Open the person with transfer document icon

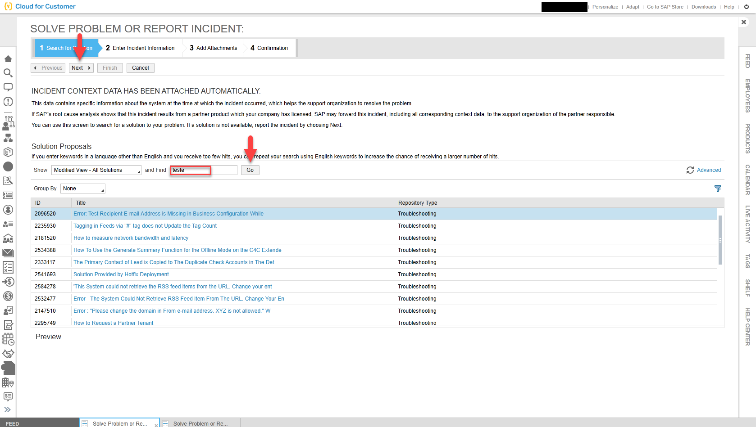[x=8, y=310]
